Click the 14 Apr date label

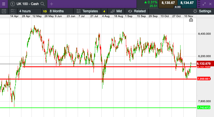click(x=14, y=16)
